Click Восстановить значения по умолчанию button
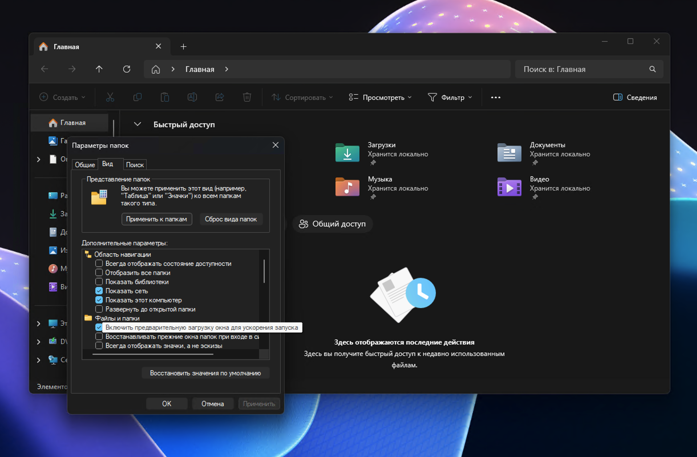This screenshot has height=457, width=697. [x=205, y=373]
